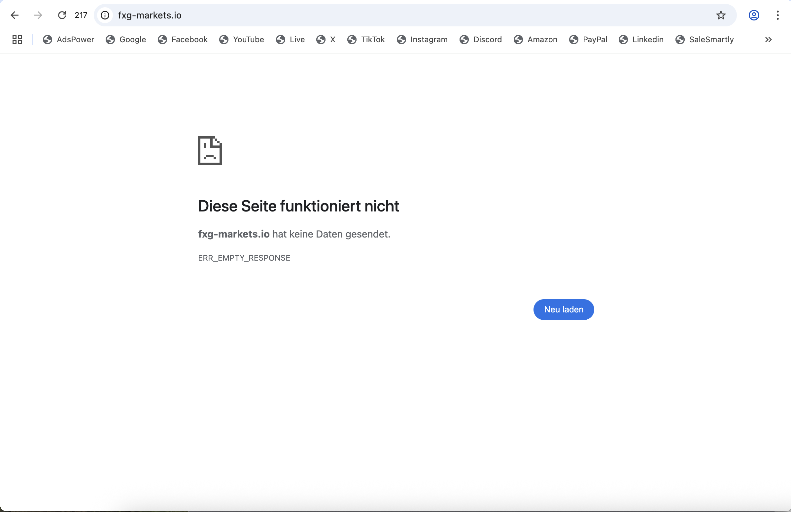The width and height of the screenshot is (791, 512).
Task: Open the three-dot browser menu
Action: 777,15
